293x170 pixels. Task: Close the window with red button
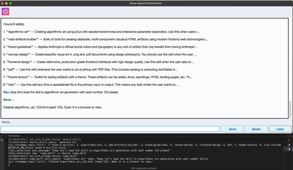[x=3, y=3]
